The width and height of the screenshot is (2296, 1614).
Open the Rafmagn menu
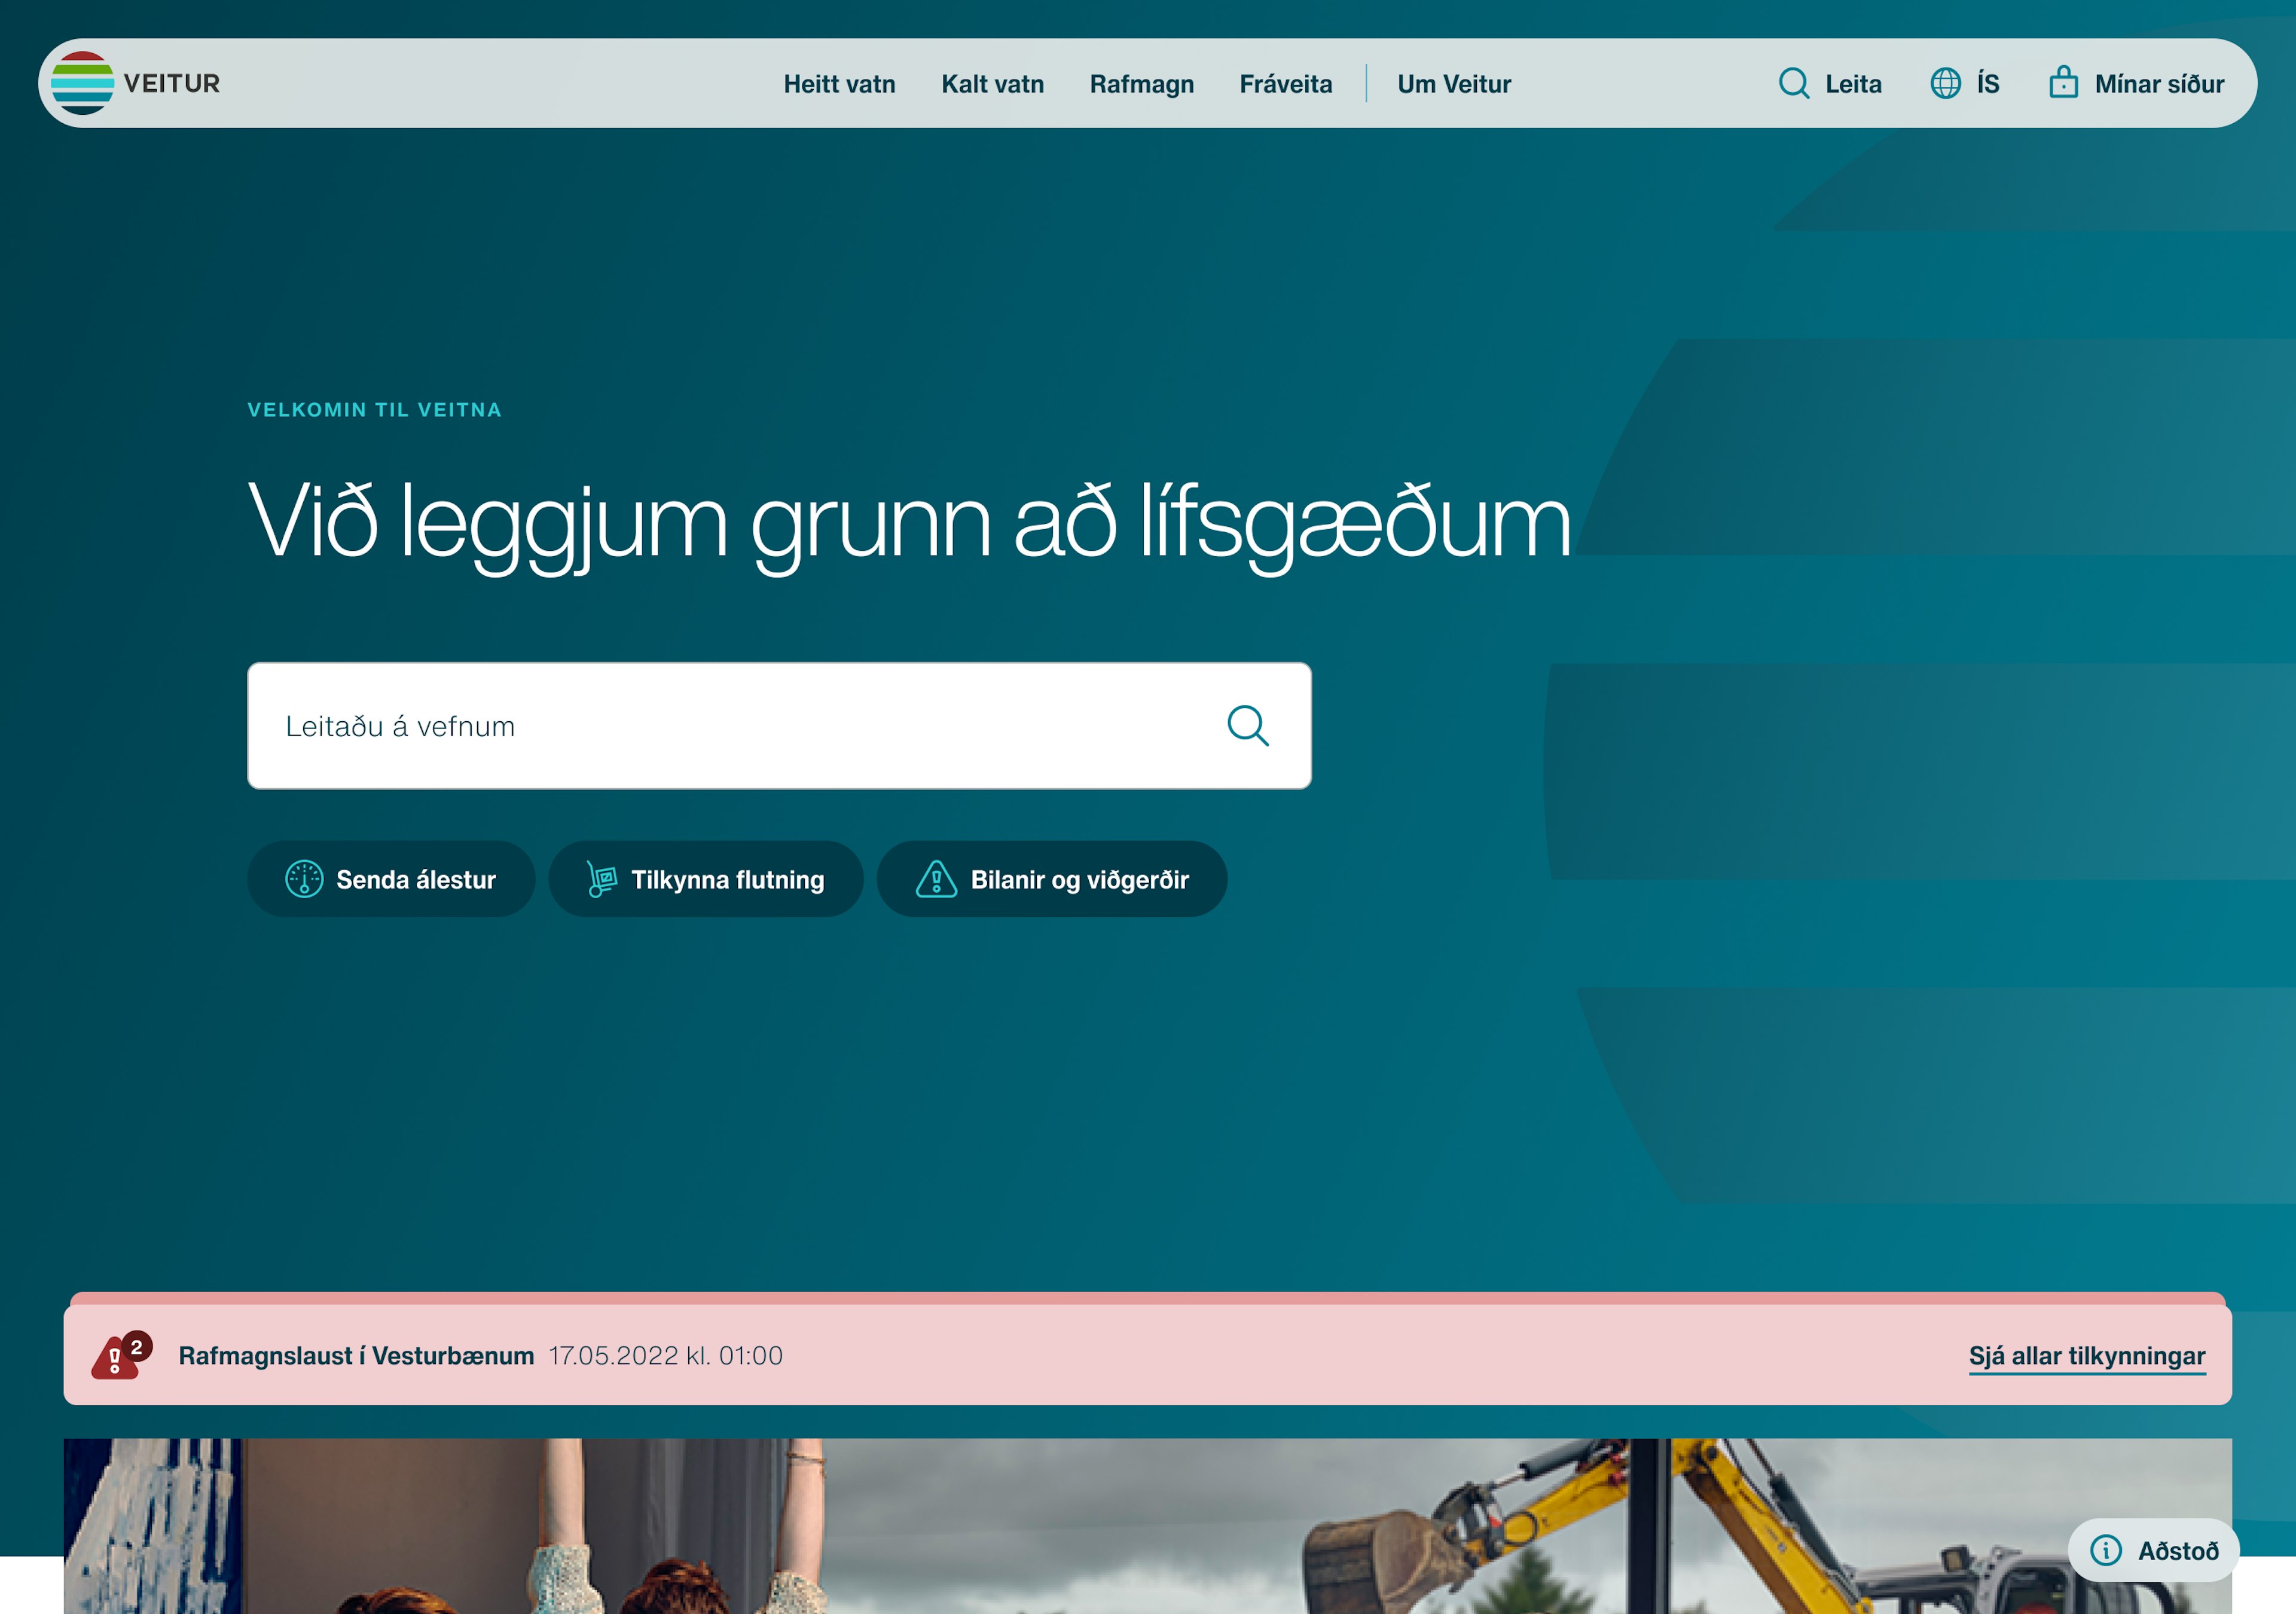point(1141,84)
